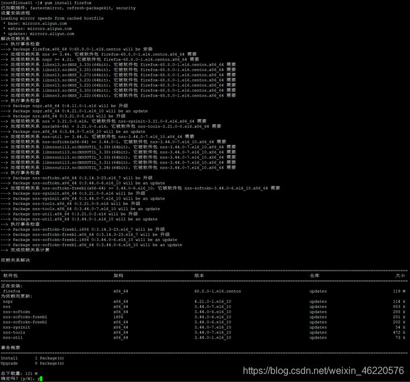
Task: Click the 'extras: mirrors.aliyun.com' line
Action: (37, 29)
